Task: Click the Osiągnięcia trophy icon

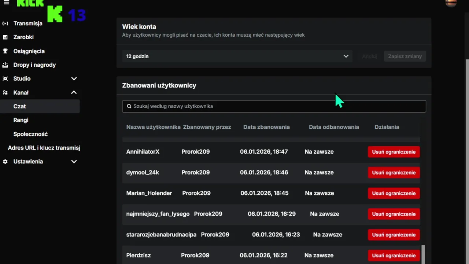Action: [x=5, y=51]
